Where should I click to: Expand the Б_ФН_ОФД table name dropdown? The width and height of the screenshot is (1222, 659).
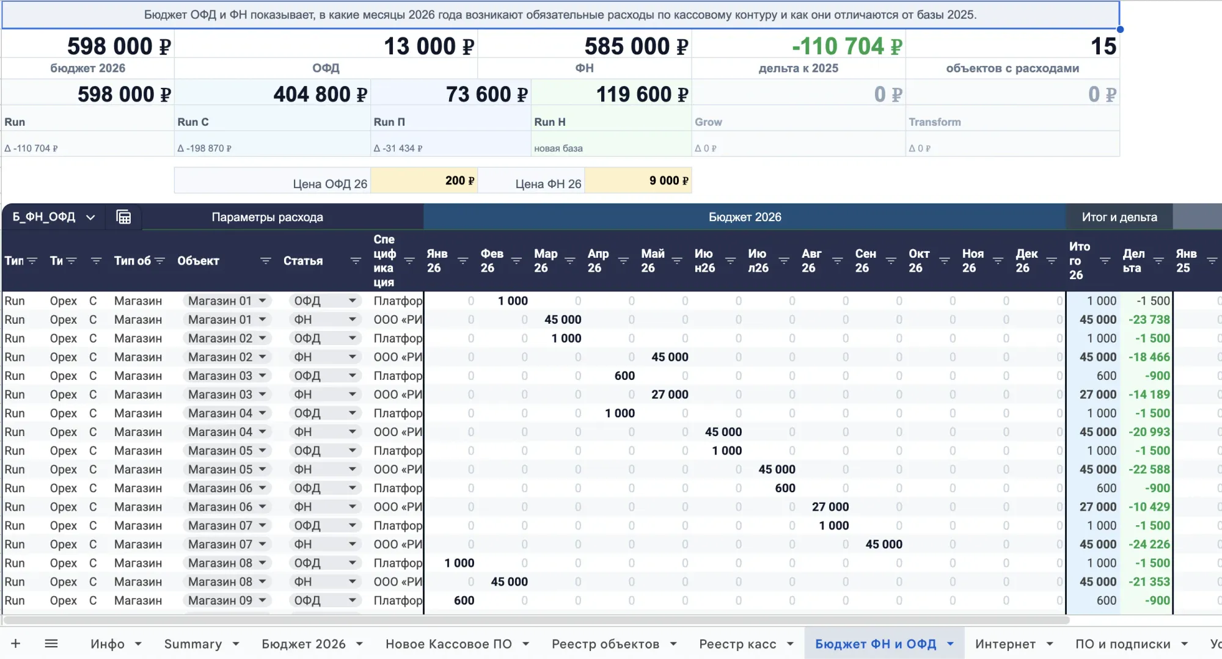(x=90, y=217)
